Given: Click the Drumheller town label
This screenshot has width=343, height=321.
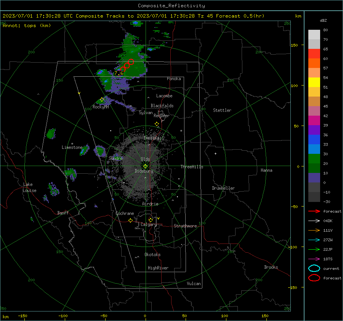Looking at the screenshot, I should coord(223,188).
